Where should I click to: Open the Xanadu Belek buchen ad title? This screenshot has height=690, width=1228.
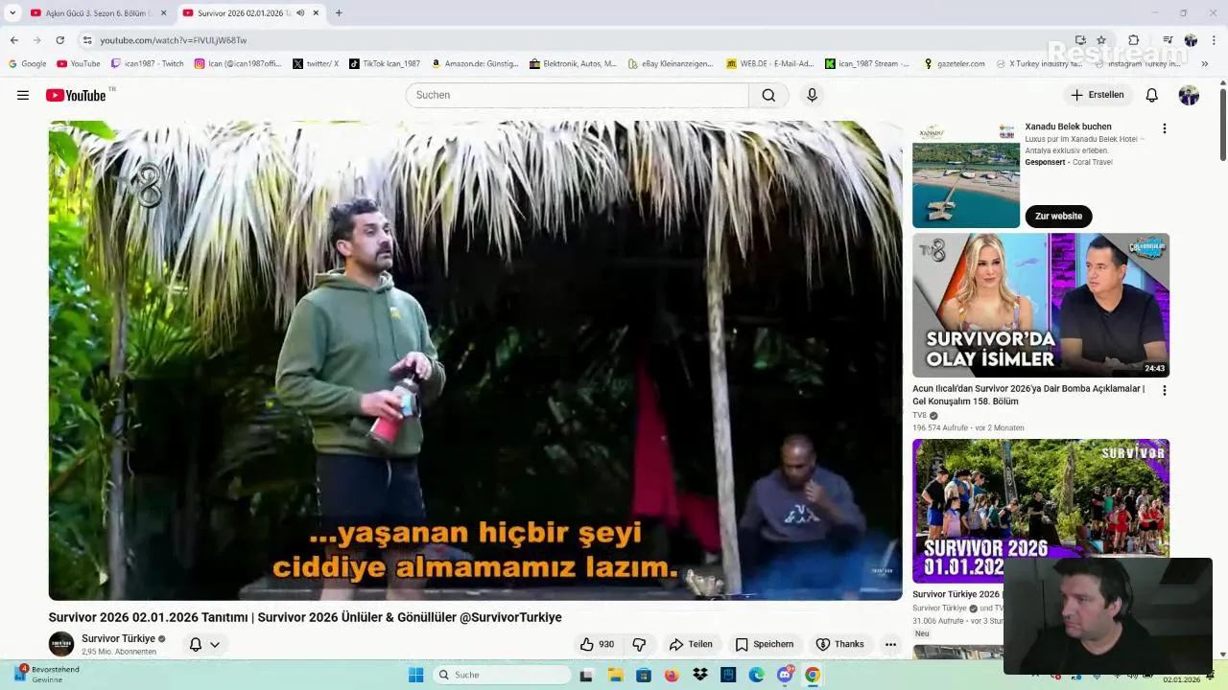click(1068, 126)
